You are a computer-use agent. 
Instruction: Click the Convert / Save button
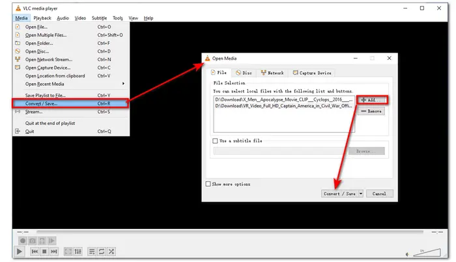339,194
